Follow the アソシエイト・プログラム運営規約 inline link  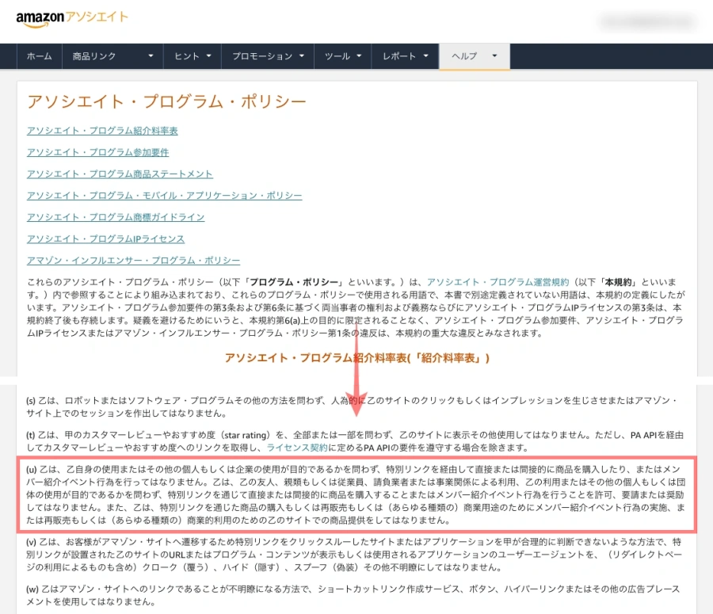click(498, 282)
